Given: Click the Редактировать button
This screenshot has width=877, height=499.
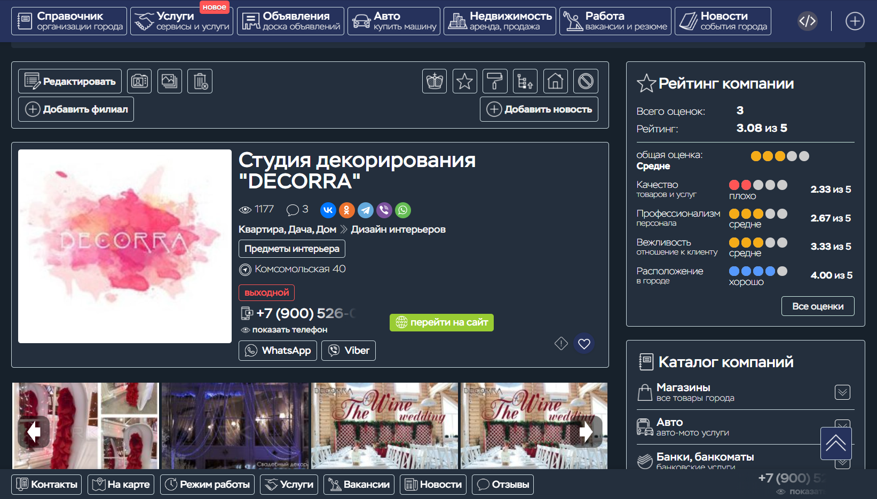Looking at the screenshot, I should click(x=70, y=81).
